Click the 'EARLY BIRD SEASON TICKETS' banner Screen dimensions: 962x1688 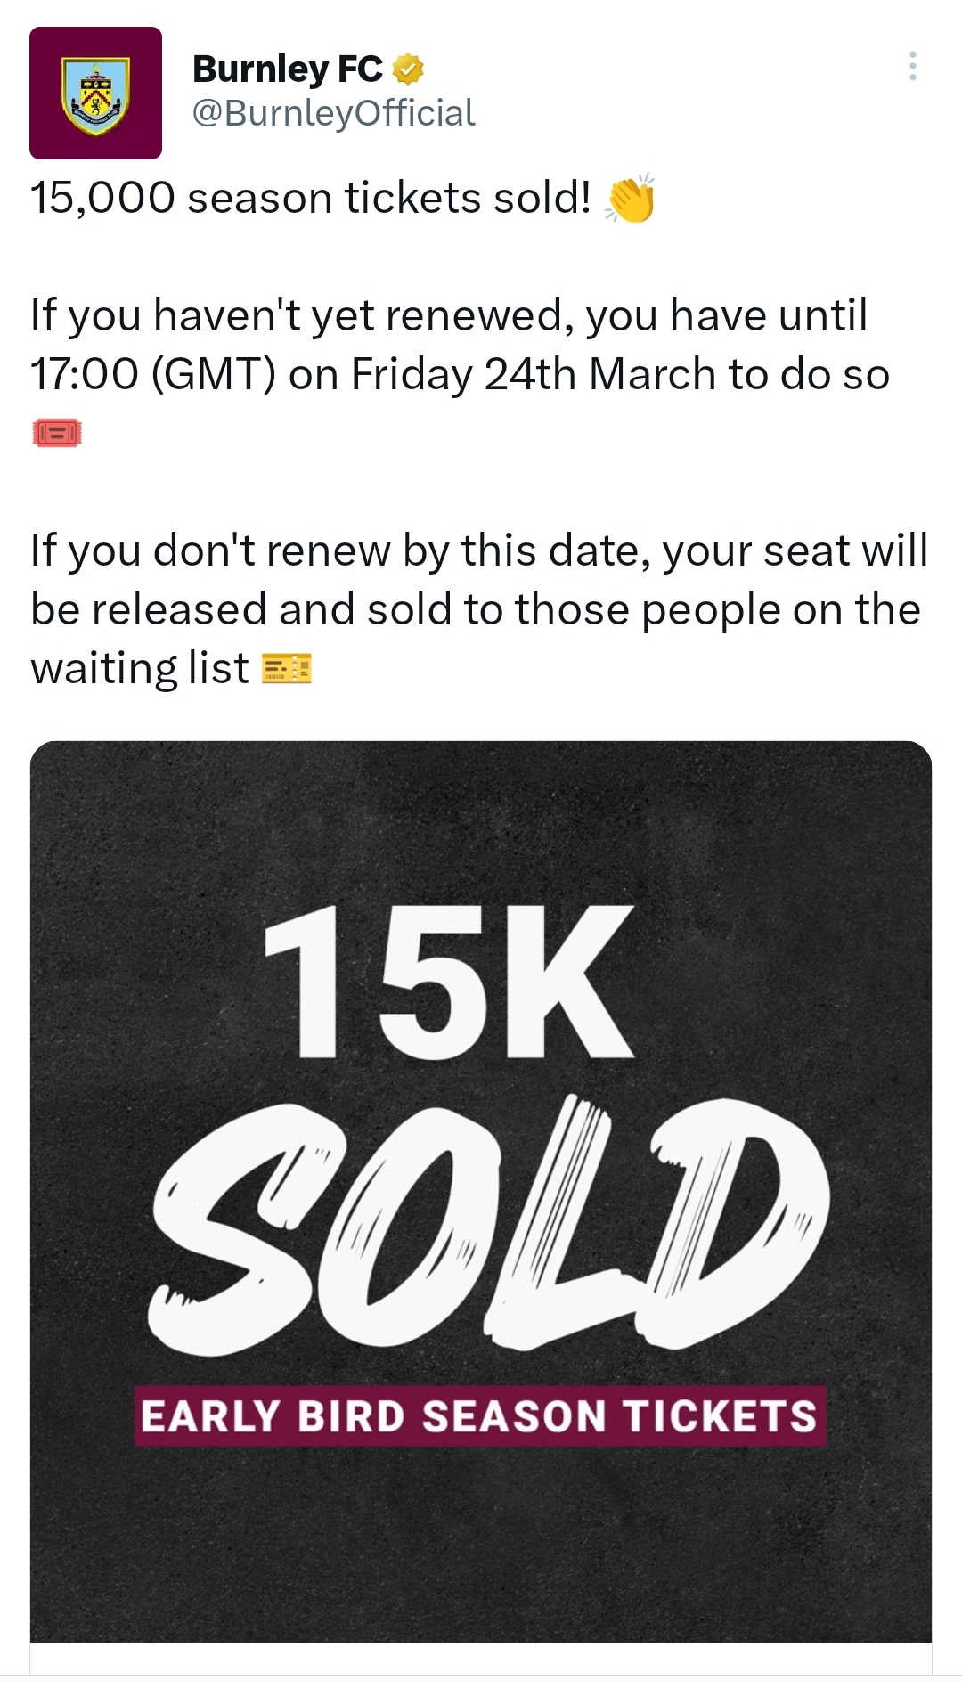[480, 1415]
